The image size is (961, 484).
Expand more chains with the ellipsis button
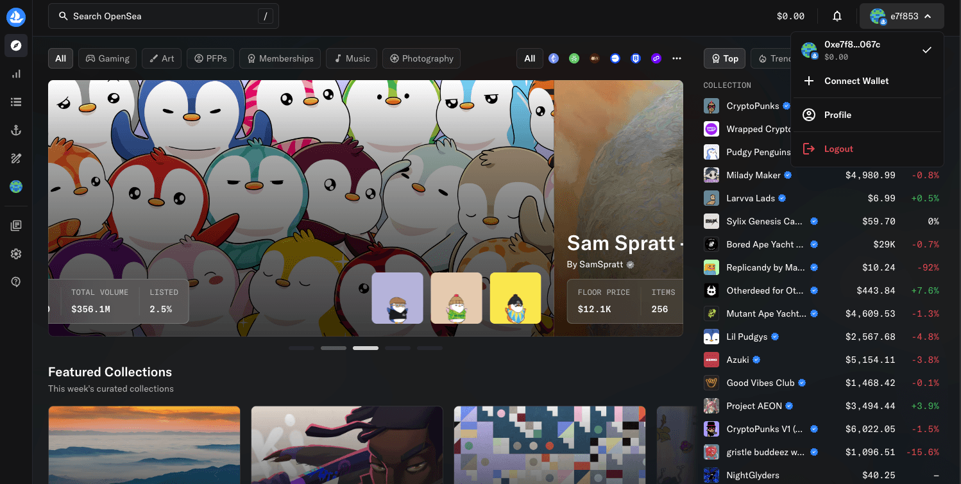(x=676, y=58)
